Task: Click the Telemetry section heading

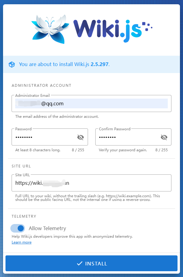Action: coord(24,216)
